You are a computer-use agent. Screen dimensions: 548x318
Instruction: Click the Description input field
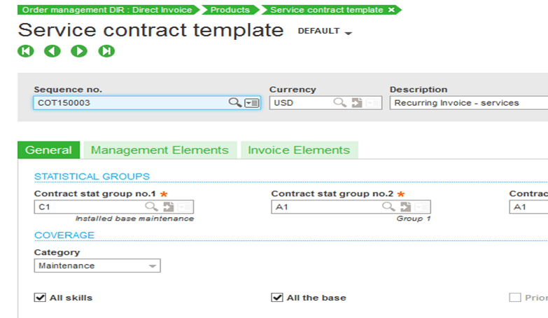469,103
